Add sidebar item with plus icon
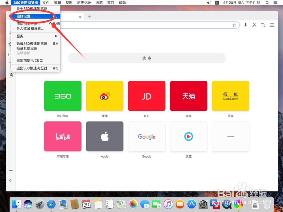Viewport: 283px width, 212px height. pos(11,170)
